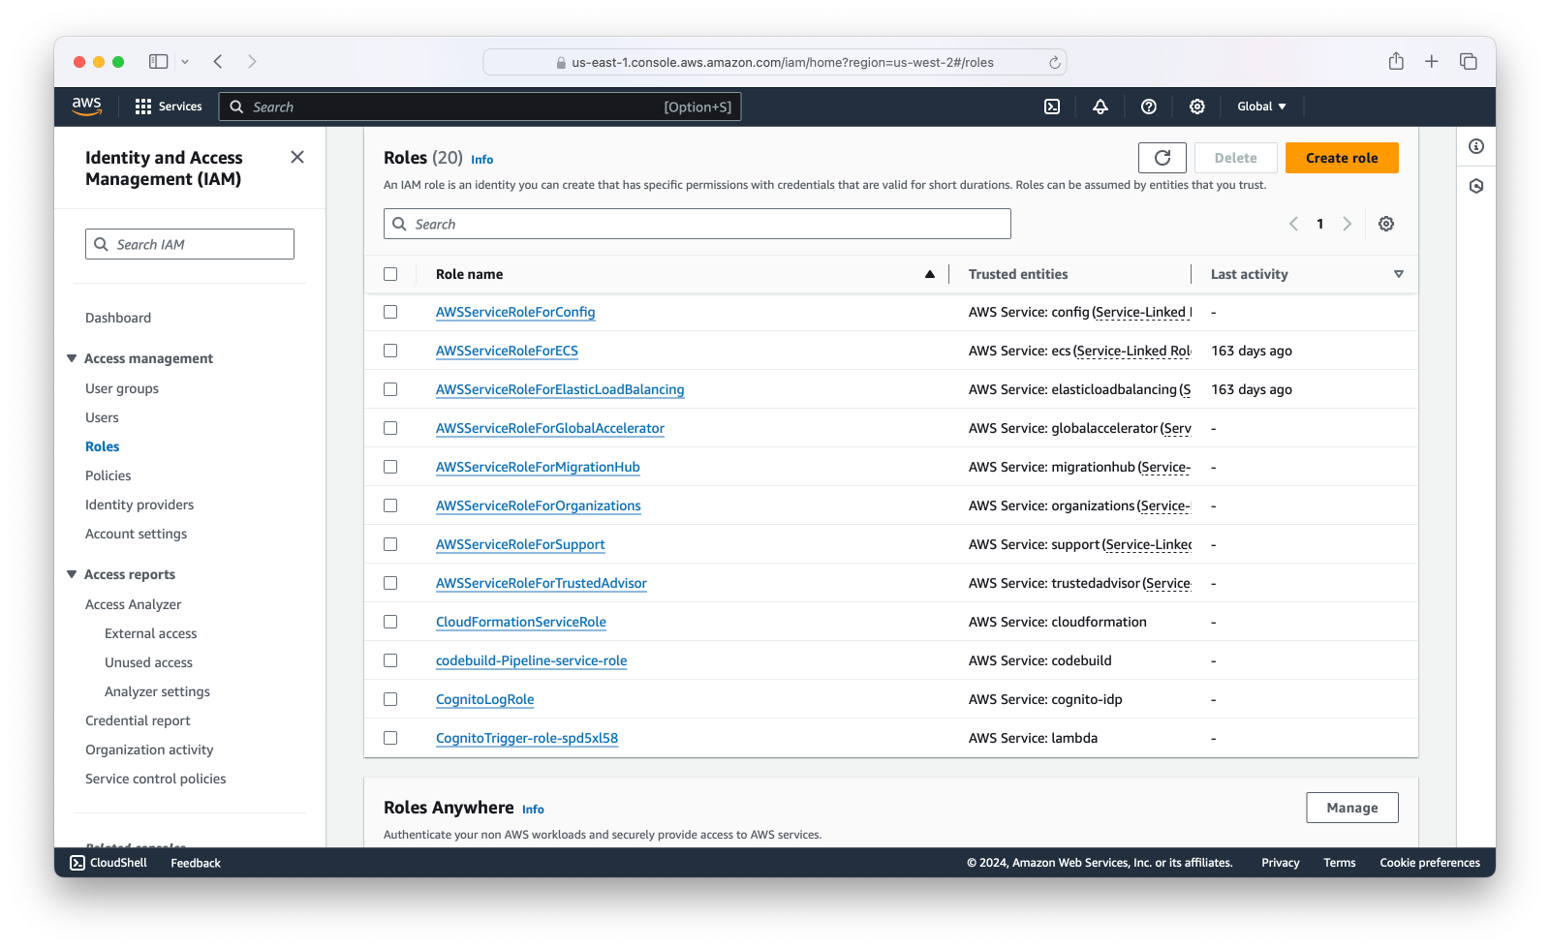Viewport: 1550px width, 949px height.
Task: Open AWSServiceRoleForTrustedAdvisor role link
Action: 542,583
